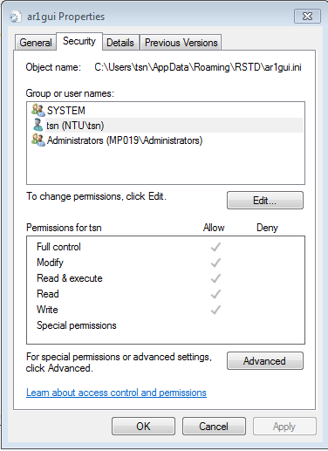The width and height of the screenshot is (328, 451).
Task: Open Advanced permission settings
Action: 265,361
